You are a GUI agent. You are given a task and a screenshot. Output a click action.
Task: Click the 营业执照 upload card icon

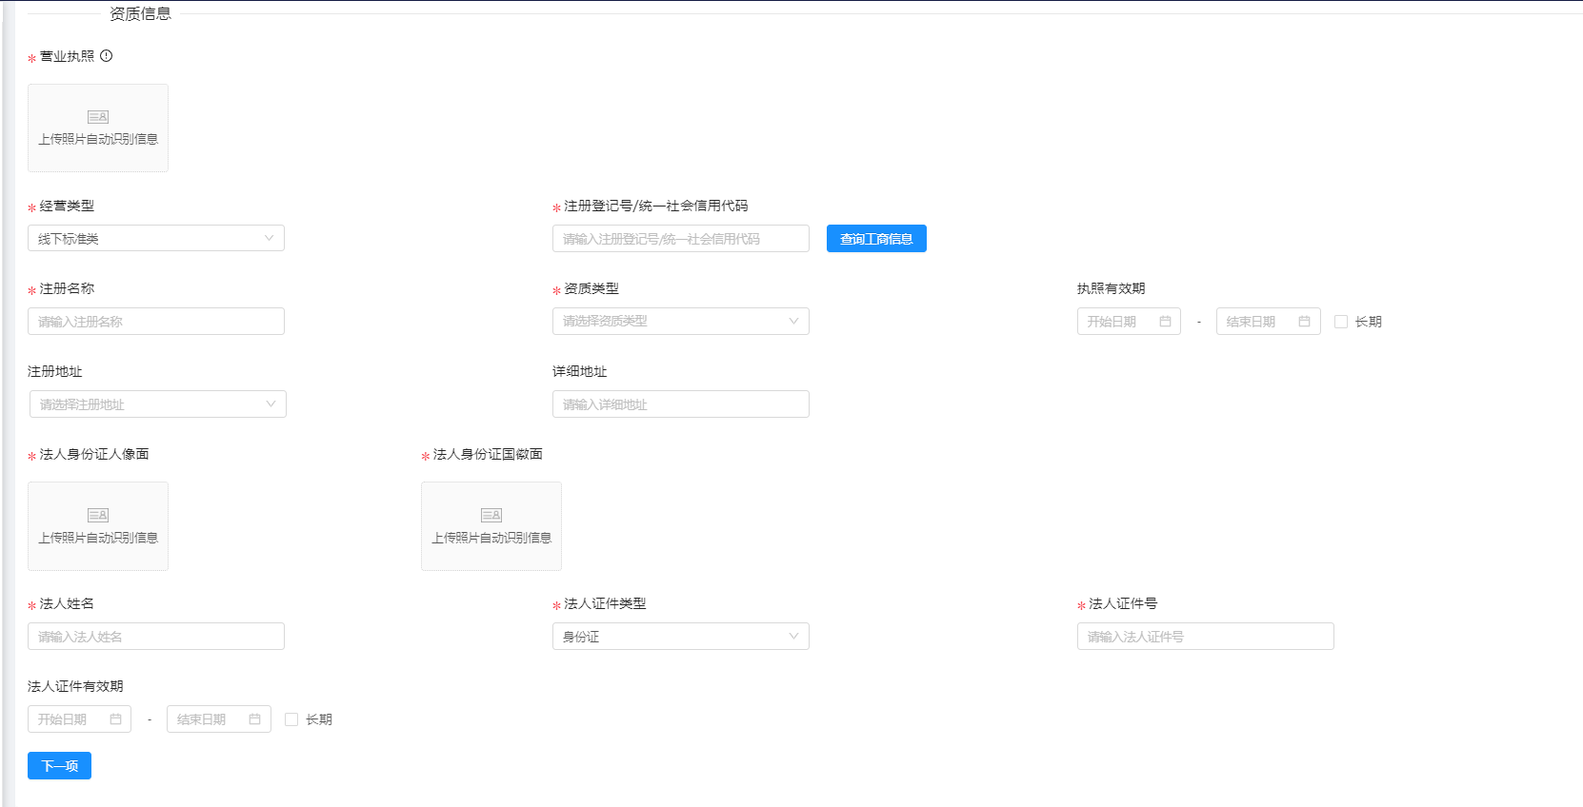[x=98, y=117]
